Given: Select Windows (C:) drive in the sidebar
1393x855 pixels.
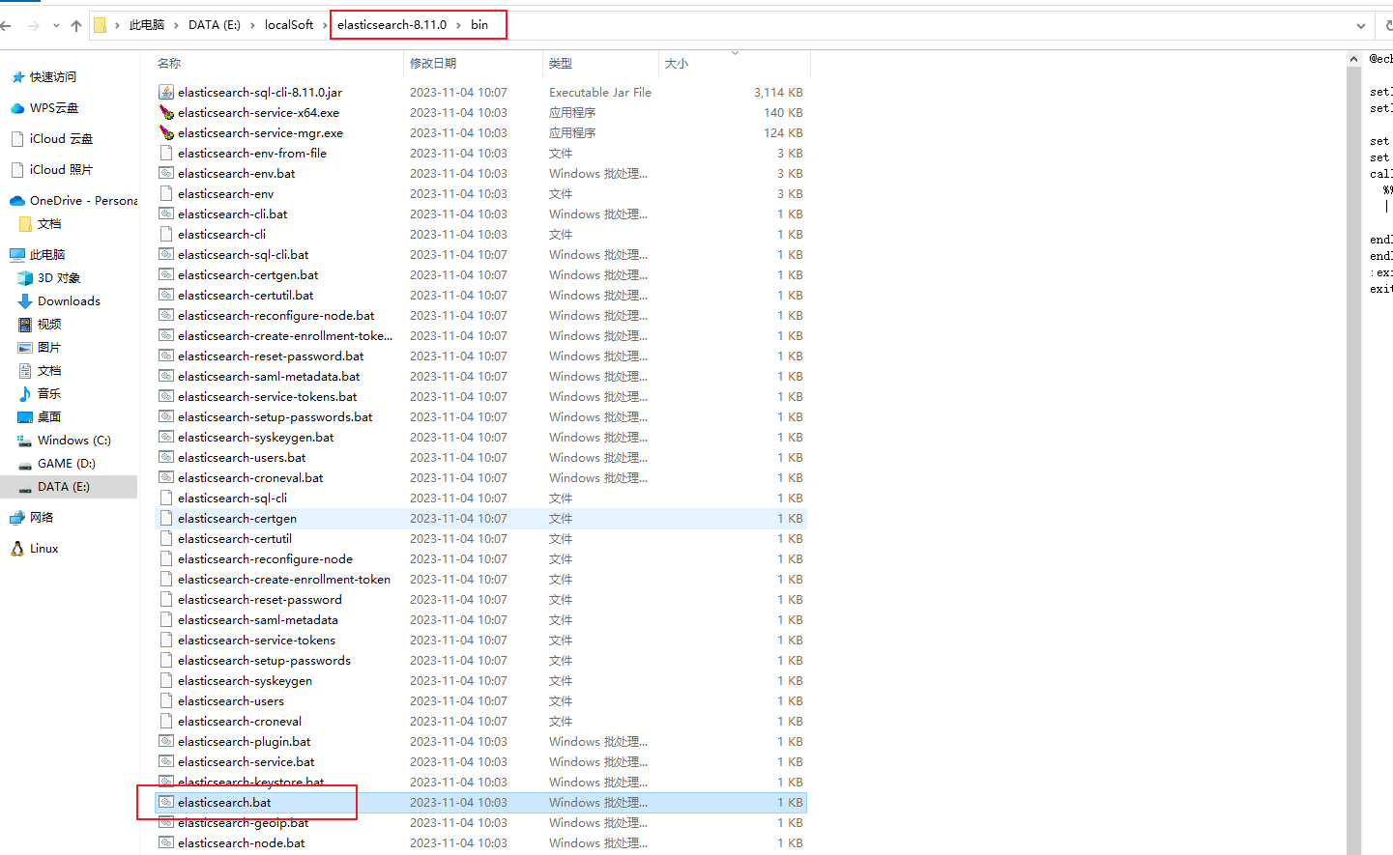Looking at the screenshot, I should tap(74, 441).
